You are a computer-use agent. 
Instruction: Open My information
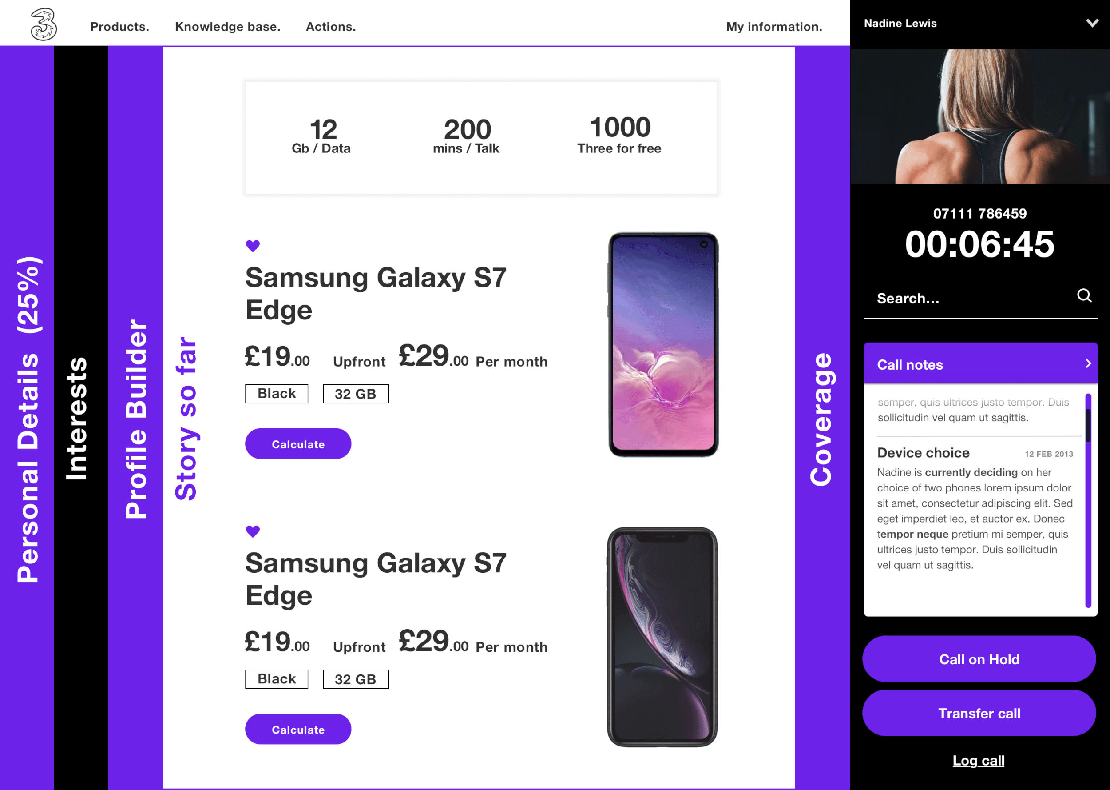click(x=774, y=27)
